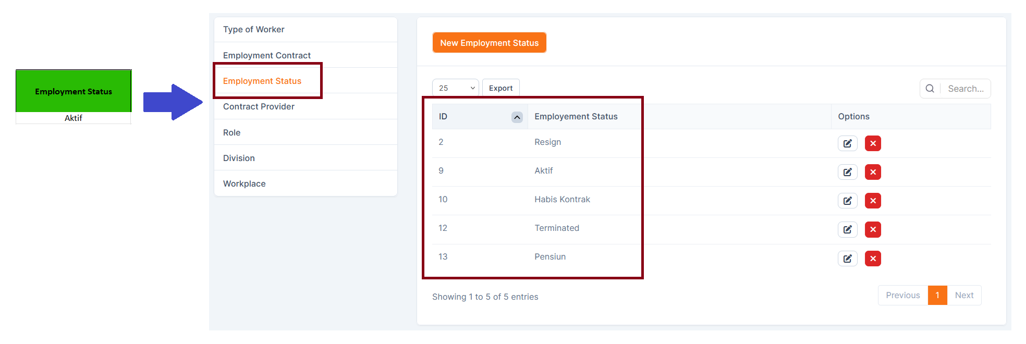Viewport: 1026px width, 344px height.
Task: Delete the Aktif status entry
Action: (x=873, y=172)
